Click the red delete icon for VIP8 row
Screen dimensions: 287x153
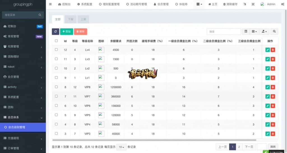273,87
